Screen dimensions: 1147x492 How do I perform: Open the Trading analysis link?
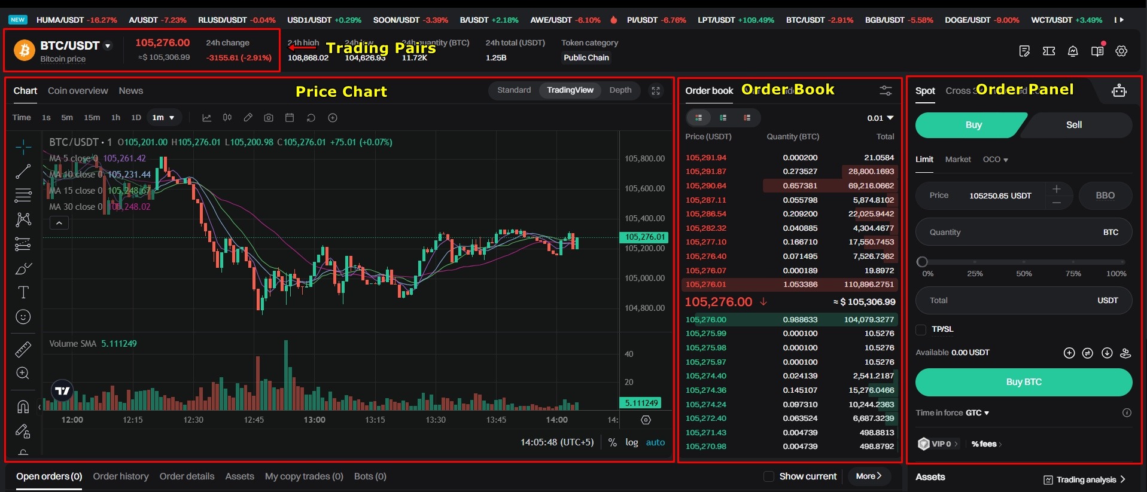point(1085,479)
